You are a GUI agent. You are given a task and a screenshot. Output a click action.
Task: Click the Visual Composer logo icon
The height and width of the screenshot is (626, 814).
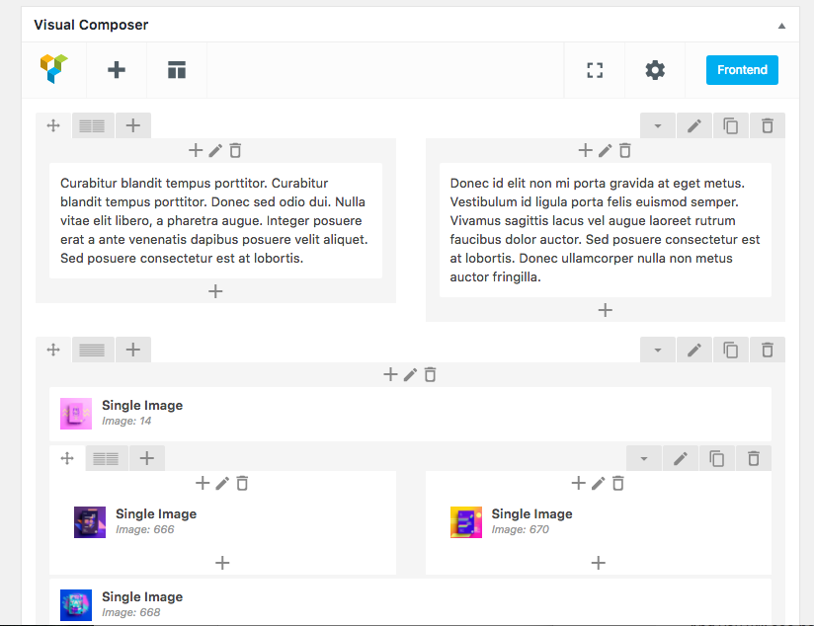tap(54, 69)
